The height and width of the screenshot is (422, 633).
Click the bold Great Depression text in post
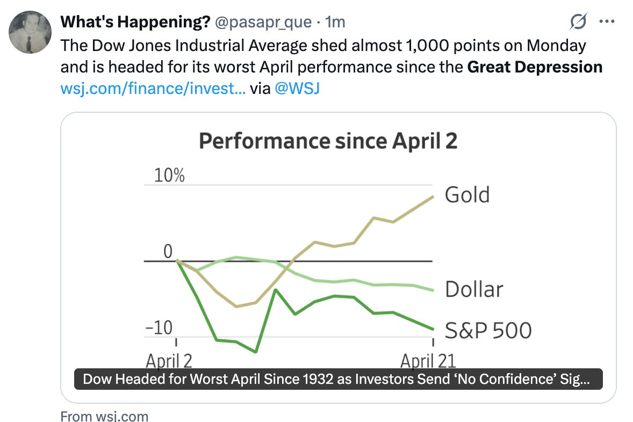(535, 67)
